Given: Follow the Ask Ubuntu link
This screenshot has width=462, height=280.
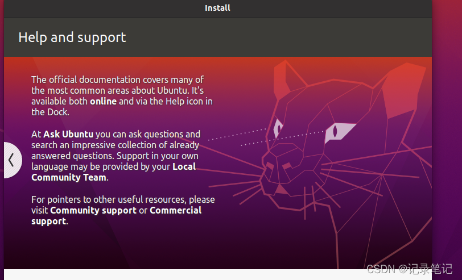Looking at the screenshot, I should [x=68, y=135].
